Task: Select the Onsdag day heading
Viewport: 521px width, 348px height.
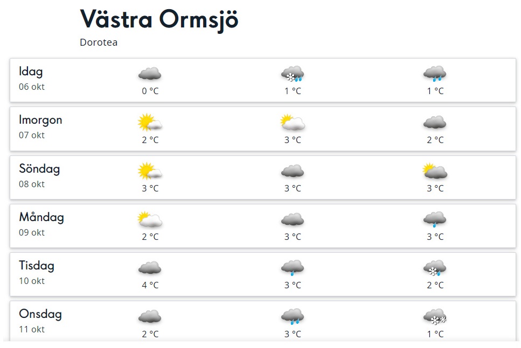Action: pyautogui.click(x=40, y=314)
